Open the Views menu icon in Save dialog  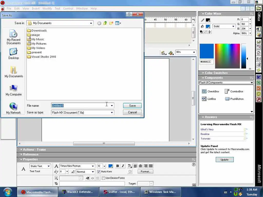click(x=118, y=23)
